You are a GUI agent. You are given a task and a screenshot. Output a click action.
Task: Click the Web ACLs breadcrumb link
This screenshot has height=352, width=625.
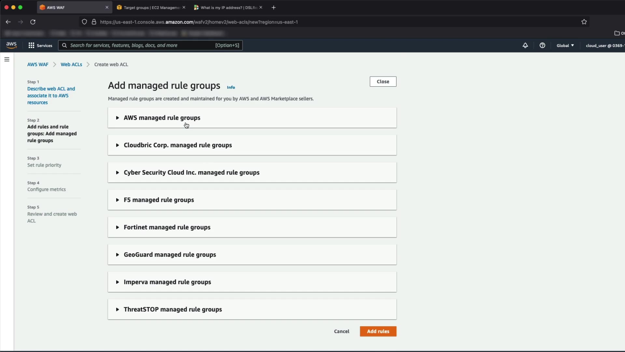tap(71, 65)
